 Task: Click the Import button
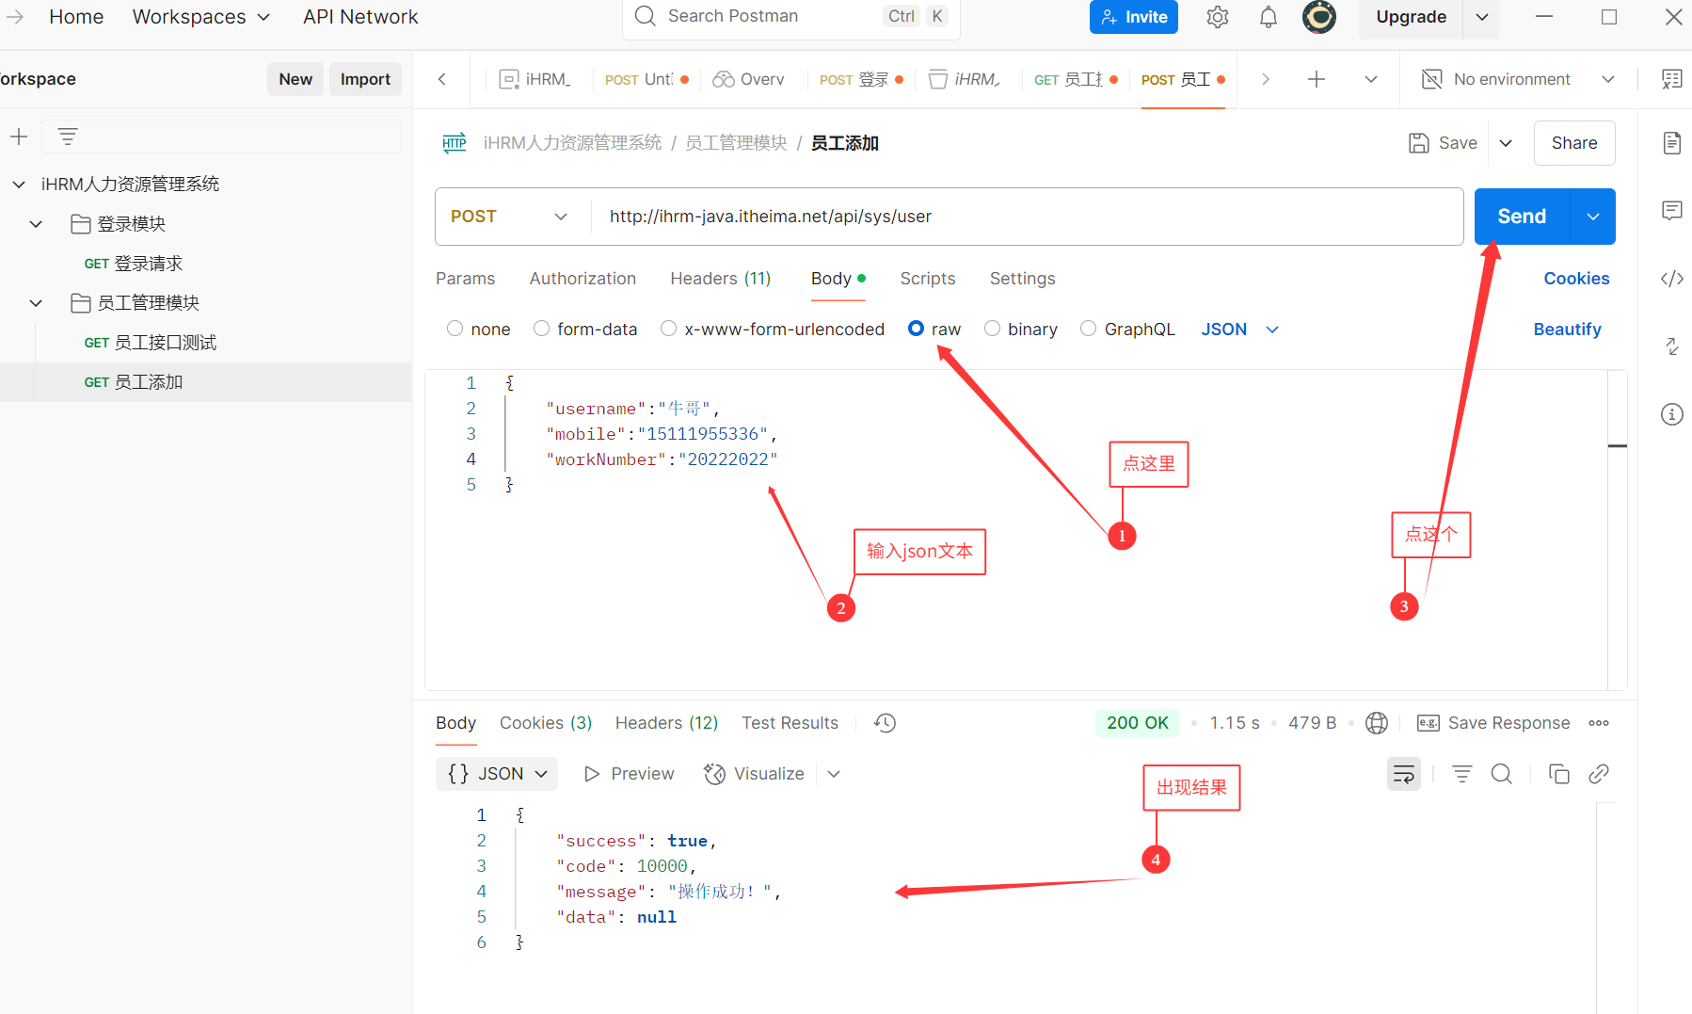pyautogui.click(x=365, y=79)
